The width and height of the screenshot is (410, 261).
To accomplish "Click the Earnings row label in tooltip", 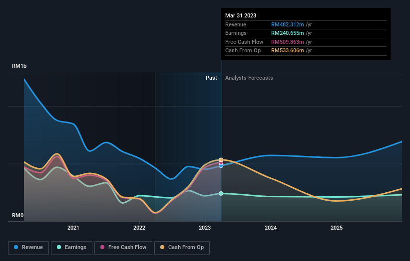I will [236, 33].
